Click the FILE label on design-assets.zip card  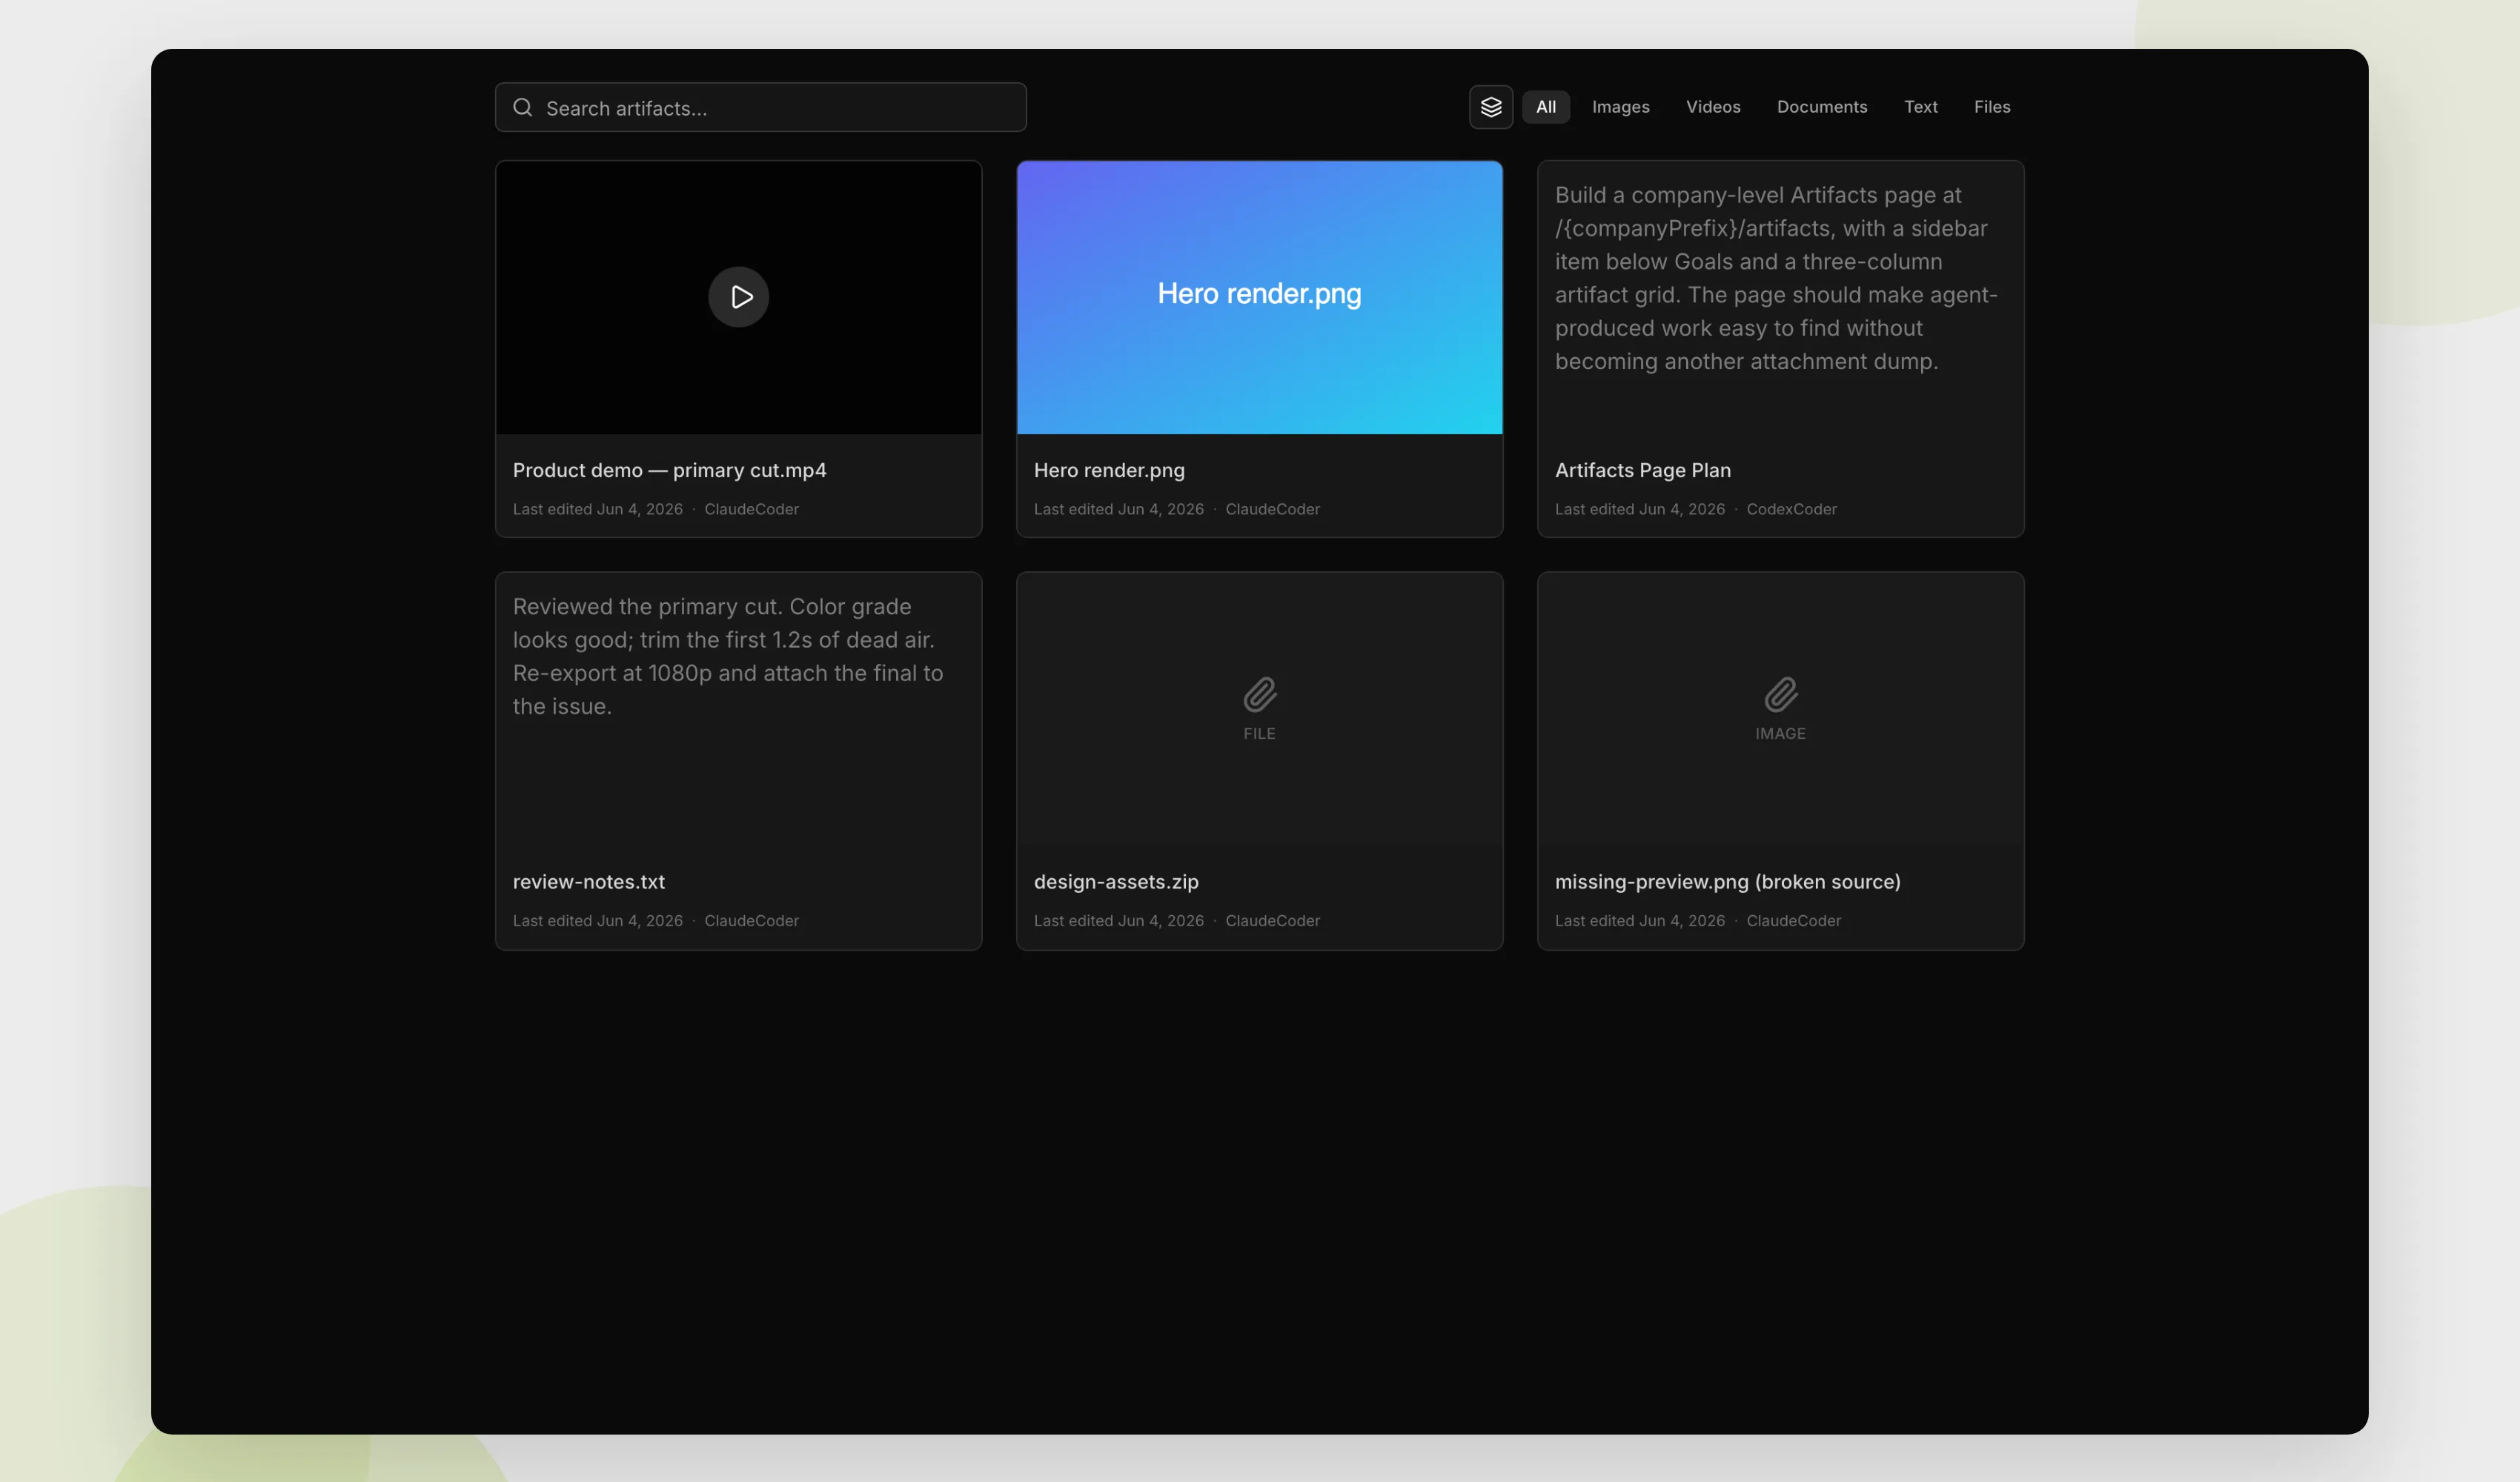tap(1259, 734)
